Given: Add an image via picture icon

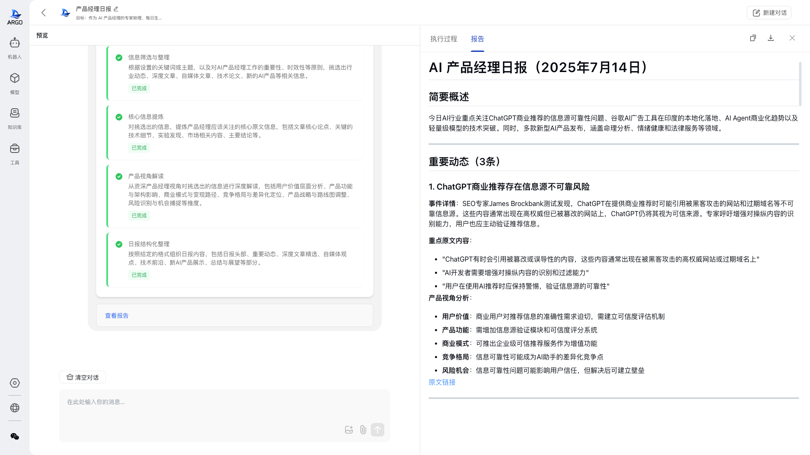Looking at the screenshot, I should [x=349, y=430].
